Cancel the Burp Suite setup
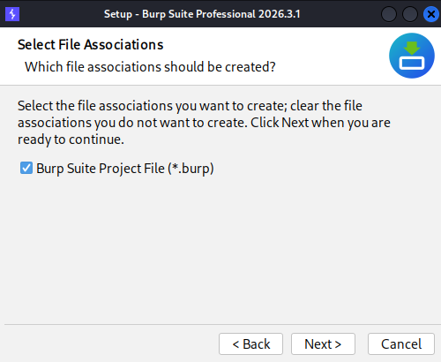441x362 pixels. pyautogui.click(x=401, y=343)
